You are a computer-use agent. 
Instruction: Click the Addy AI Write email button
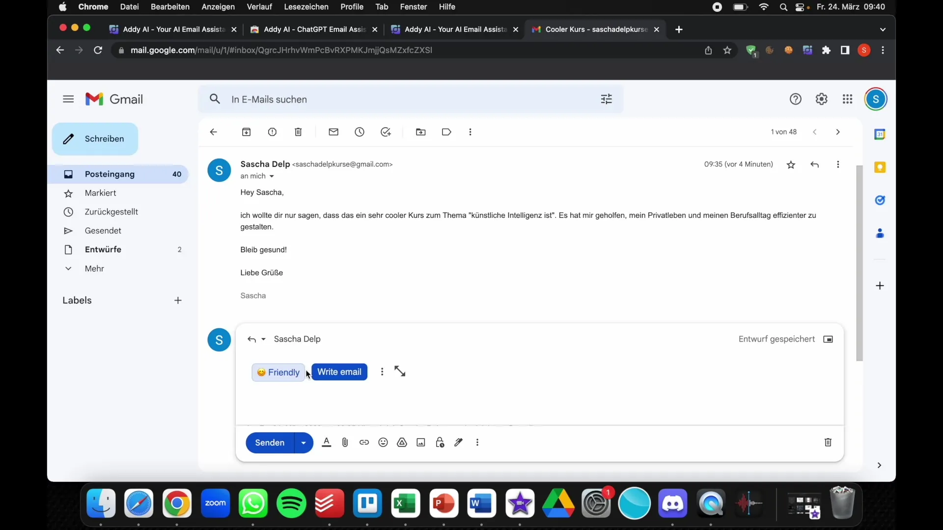coord(339,371)
